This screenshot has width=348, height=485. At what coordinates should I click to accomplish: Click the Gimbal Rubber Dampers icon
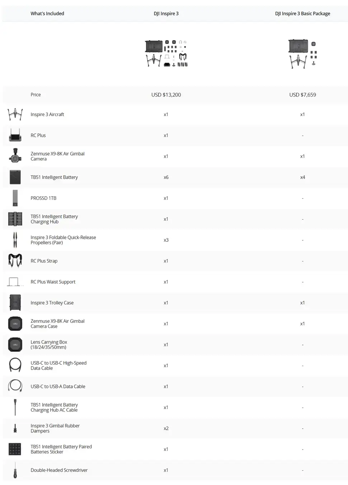tap(15, 428)
